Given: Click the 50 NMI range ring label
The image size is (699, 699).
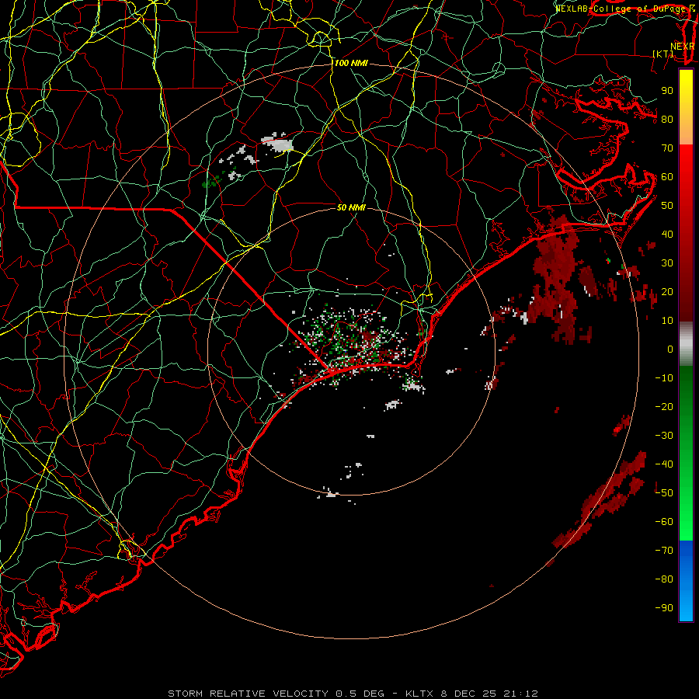Looking at the screenshot, I should (351, 207).
